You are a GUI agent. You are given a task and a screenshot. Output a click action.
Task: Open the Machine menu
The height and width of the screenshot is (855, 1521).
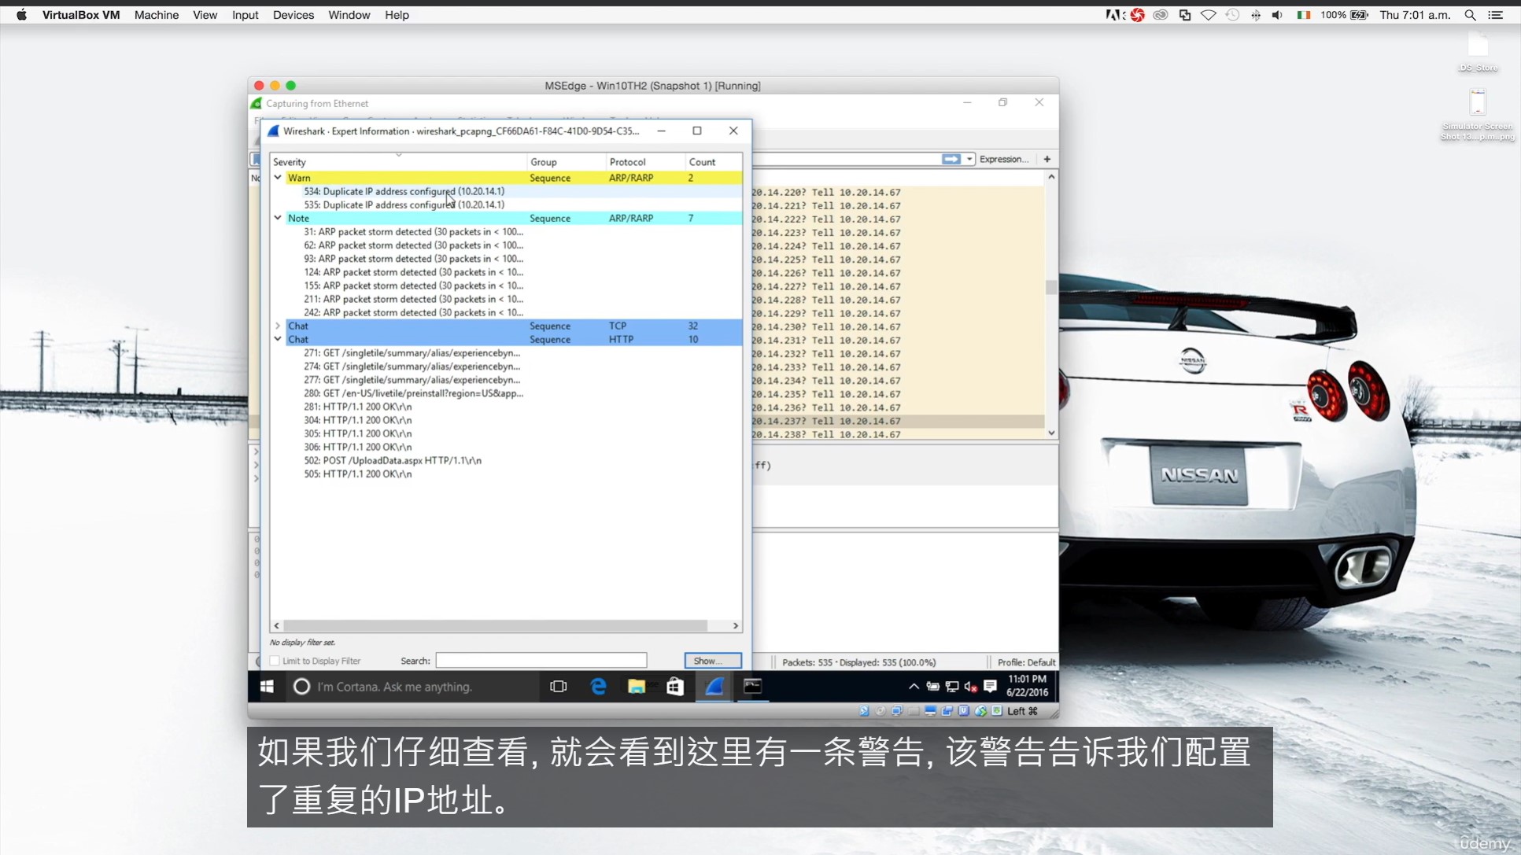click(156, 15)
